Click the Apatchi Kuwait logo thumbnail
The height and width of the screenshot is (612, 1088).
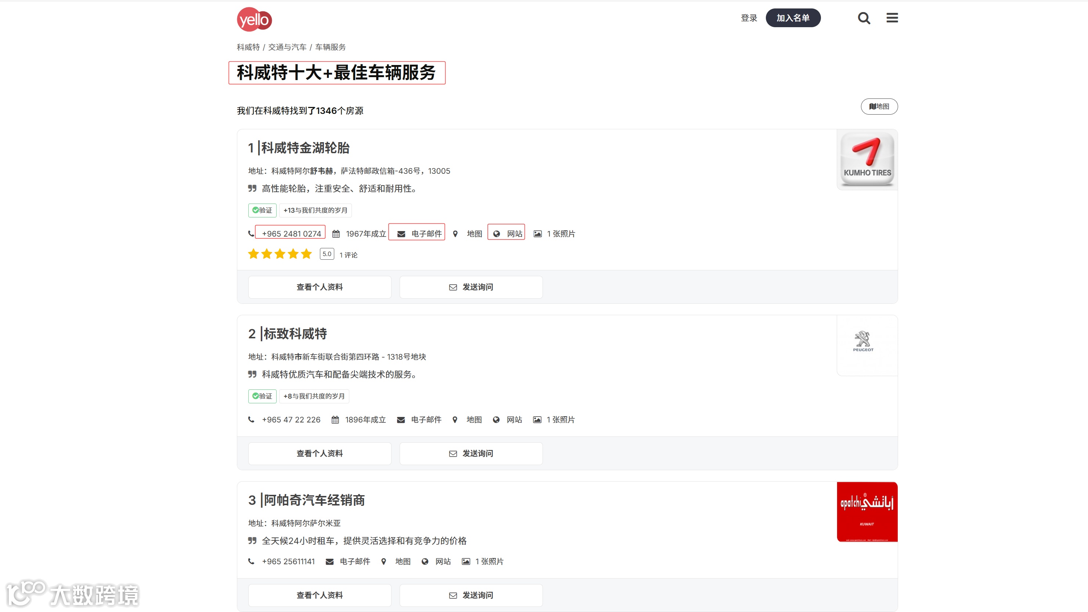(867, 511)
